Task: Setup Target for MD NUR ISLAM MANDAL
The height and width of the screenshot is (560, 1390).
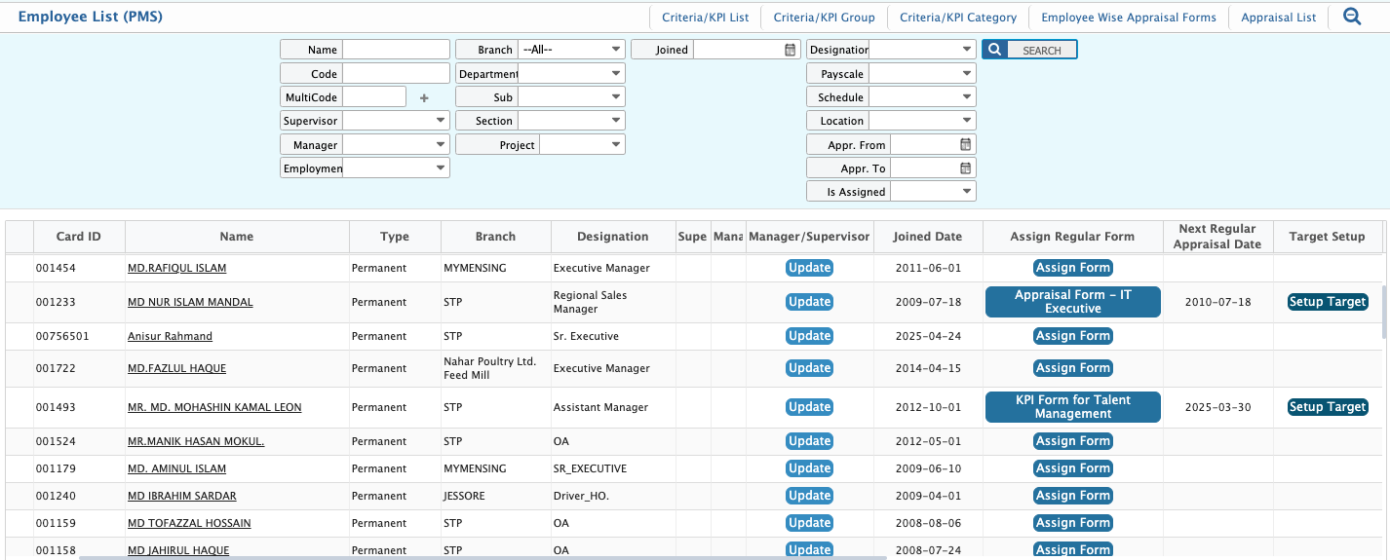Action: point(1328,302)
